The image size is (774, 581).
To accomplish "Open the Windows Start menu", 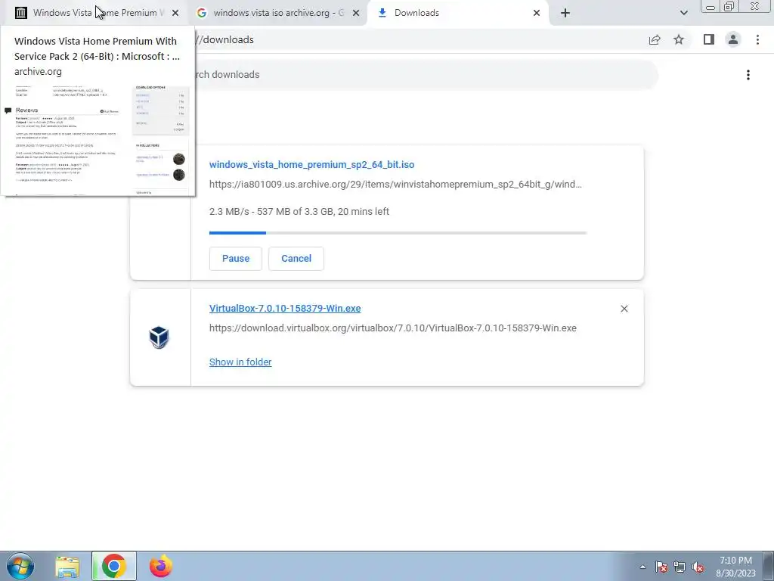I will point(20,566).
